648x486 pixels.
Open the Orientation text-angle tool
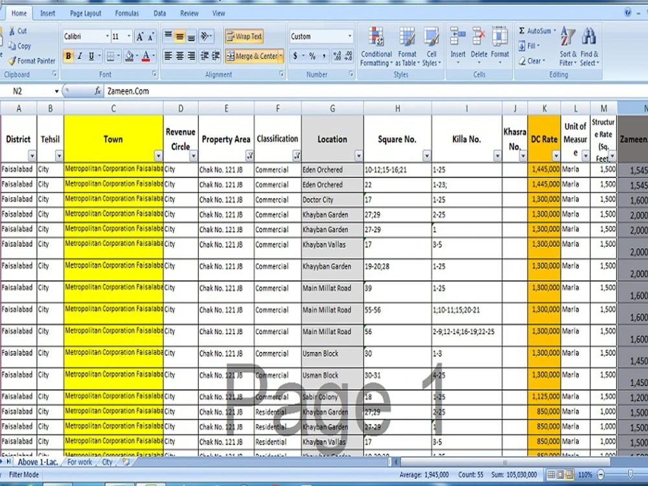coord(206,36)
